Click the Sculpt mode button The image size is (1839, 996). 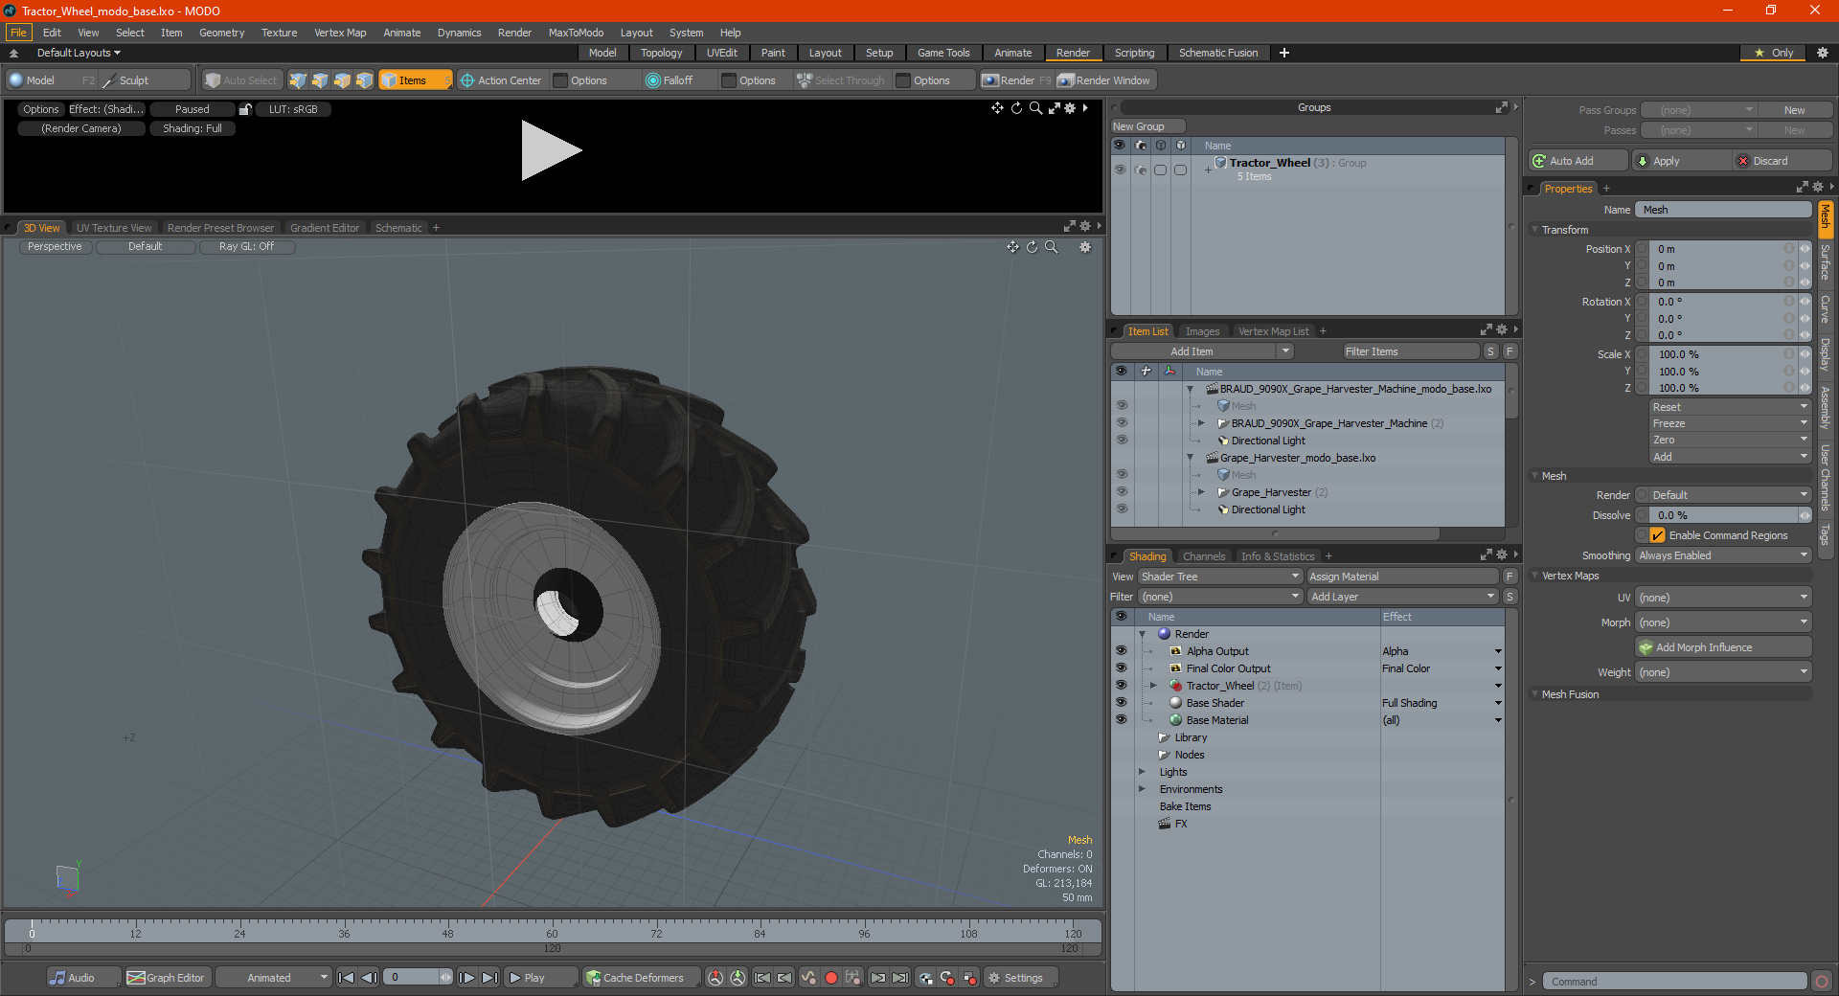145,80
